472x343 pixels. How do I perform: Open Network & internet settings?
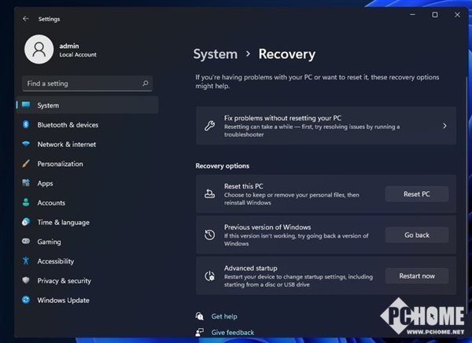pyautogui.click(x=66, y=145)
